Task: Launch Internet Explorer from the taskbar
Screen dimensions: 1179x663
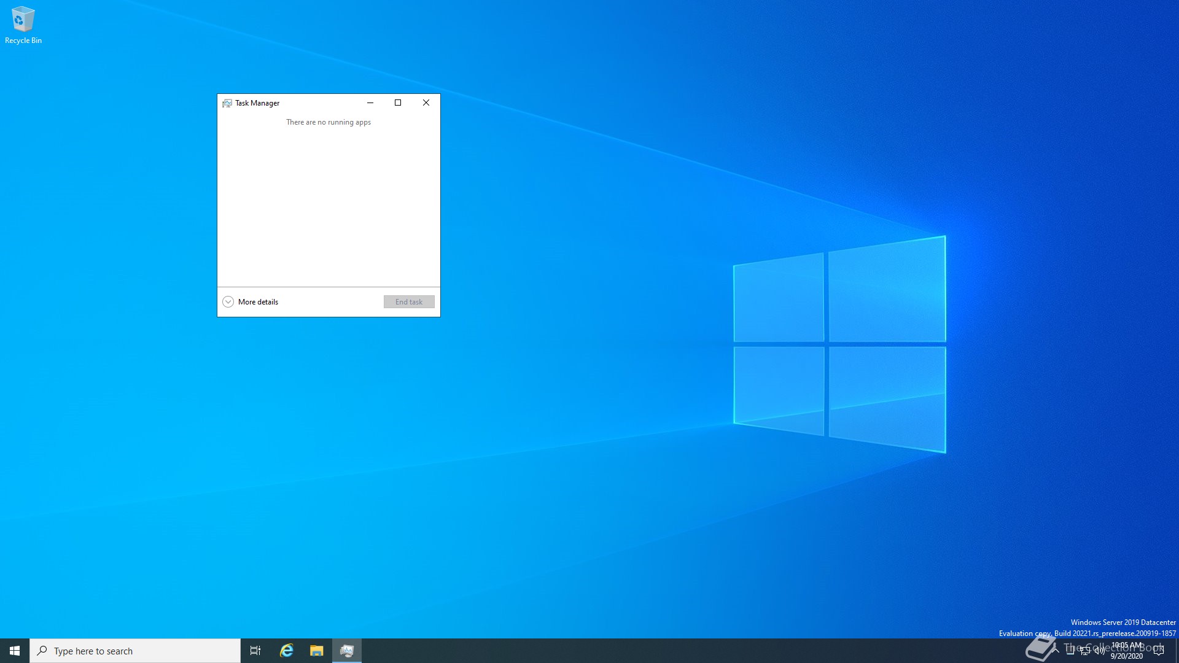Action: [287, 651]
